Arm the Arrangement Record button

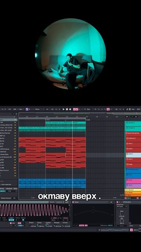tap(70, 109)
